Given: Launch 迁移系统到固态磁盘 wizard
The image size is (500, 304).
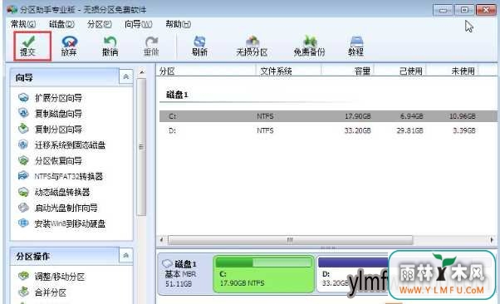Looking at the screenshot, I should 70,145.
